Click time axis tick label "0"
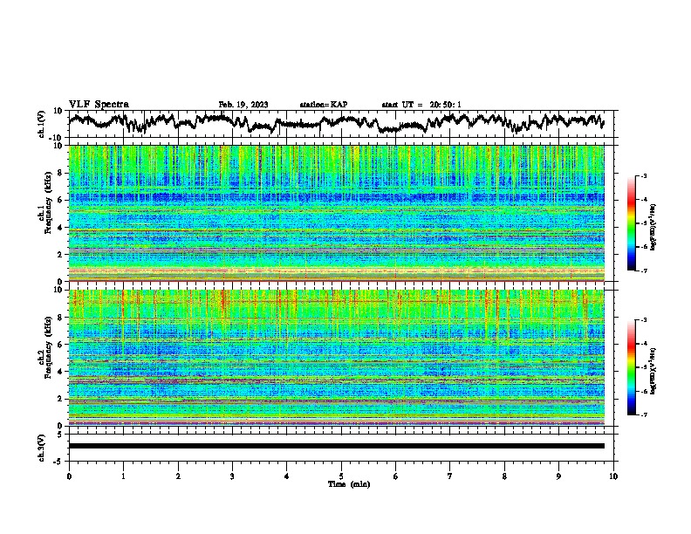The image size is (691, 534). pos(69,476)
